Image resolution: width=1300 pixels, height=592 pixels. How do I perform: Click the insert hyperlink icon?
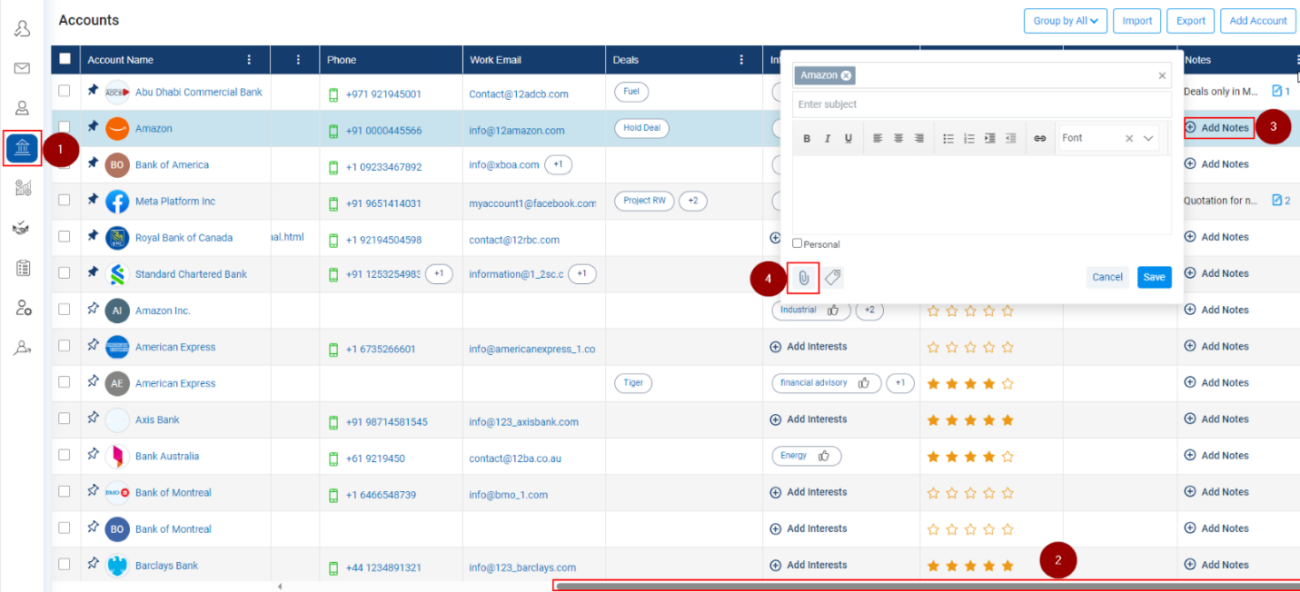click(1040, 139)
